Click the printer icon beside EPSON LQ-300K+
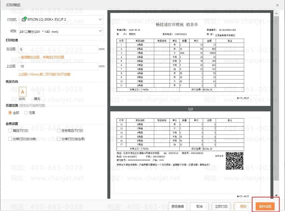Viewport: 285px width, 212px height. (24, 19)
